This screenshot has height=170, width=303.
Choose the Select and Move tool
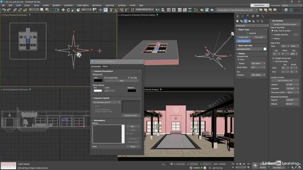point(63,10)
